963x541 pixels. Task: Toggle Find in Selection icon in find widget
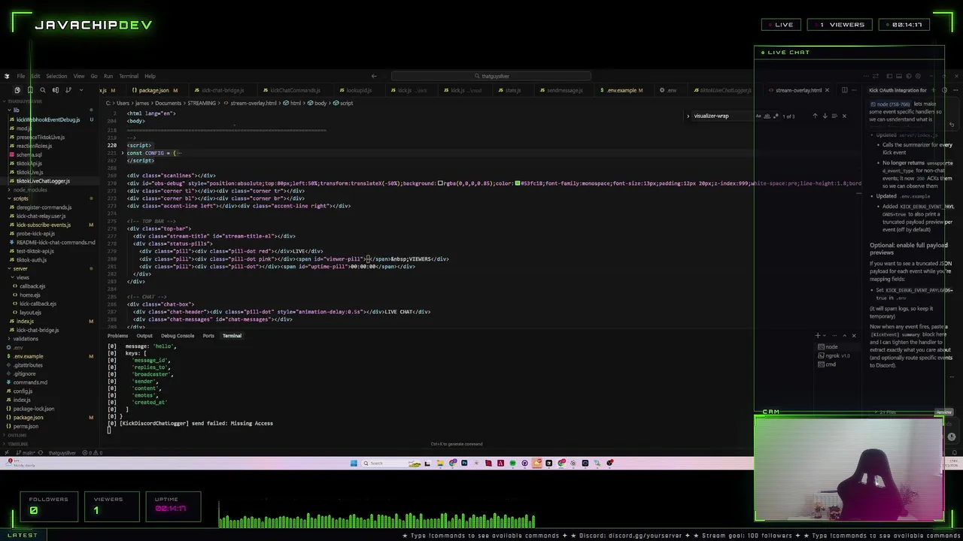[834, 116]
